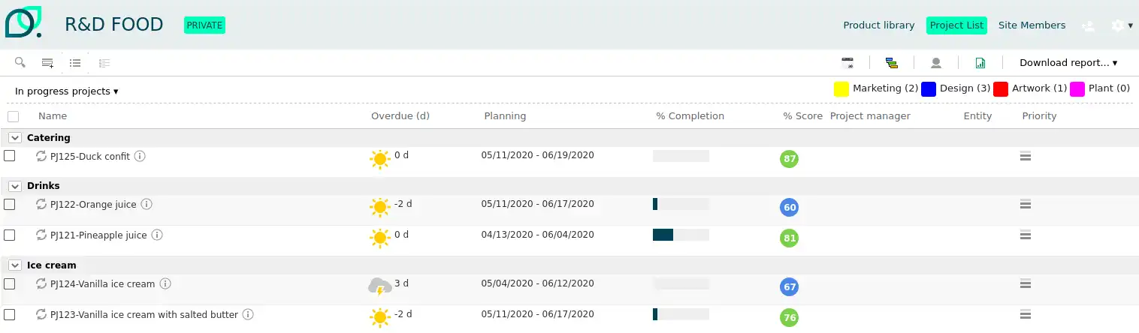Image resolution: width=1139 pixels, height=333 pixels.
Task: Open the 'In progress projects' filter dropdown
Action: tap(67, 91)
